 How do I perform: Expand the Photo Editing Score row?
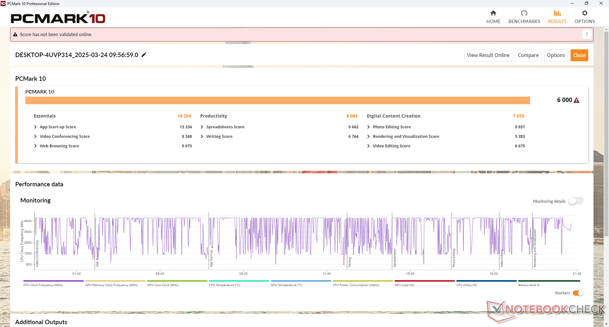point(369,127)
